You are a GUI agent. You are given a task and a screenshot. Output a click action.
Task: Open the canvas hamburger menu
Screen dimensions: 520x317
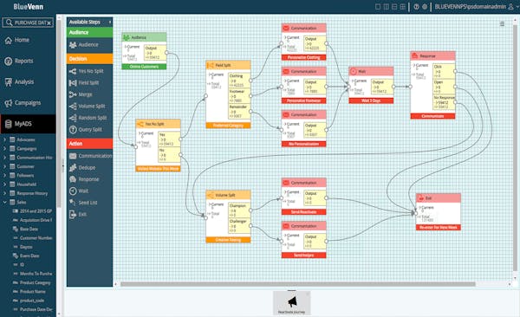tap(502, 24)
